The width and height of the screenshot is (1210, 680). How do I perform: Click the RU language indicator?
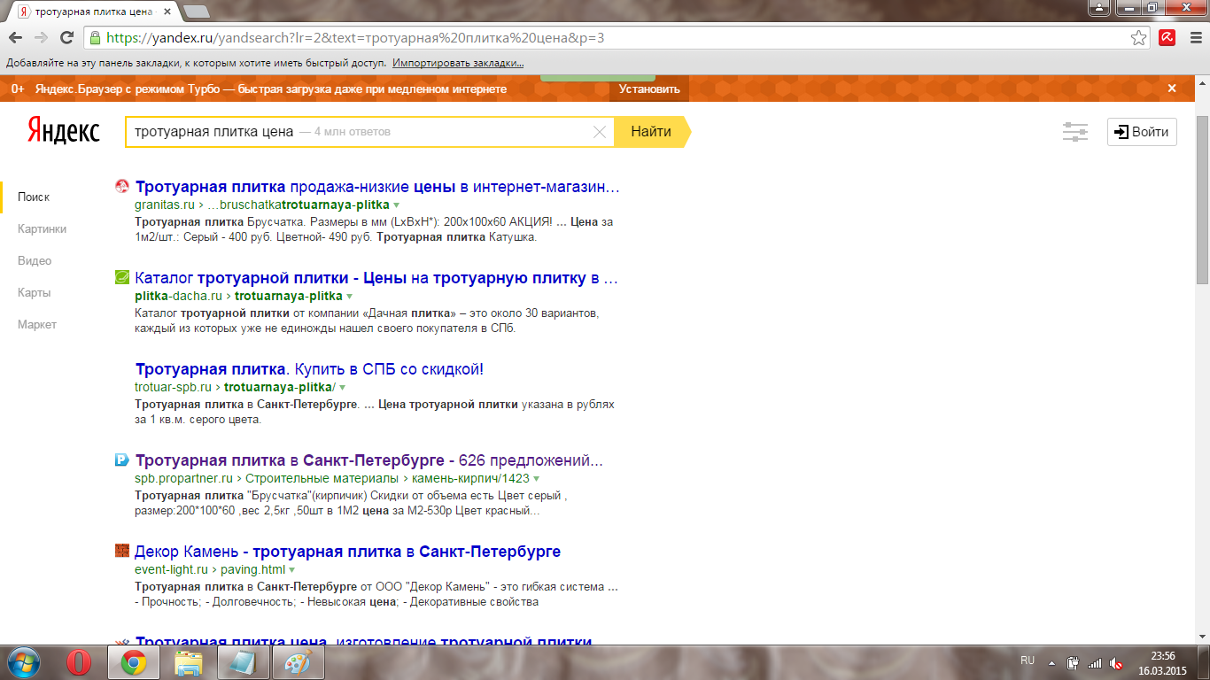pos(1028,661)
